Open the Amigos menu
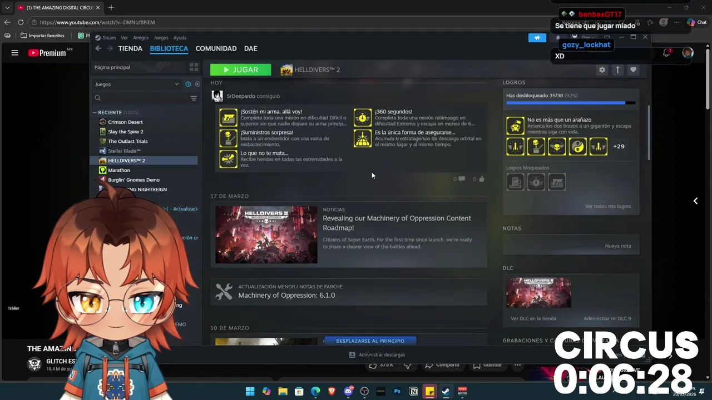This screenshot has height=400, width=712. 141,38
